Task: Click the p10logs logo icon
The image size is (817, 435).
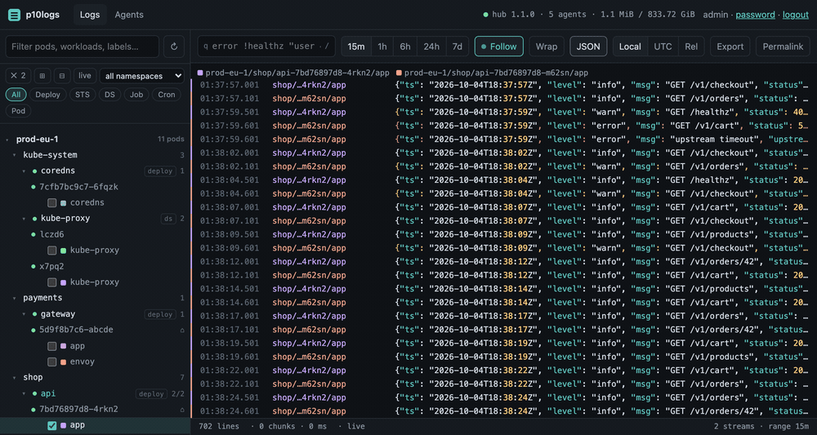Action: pyautogui.click(x=15, y=15)
